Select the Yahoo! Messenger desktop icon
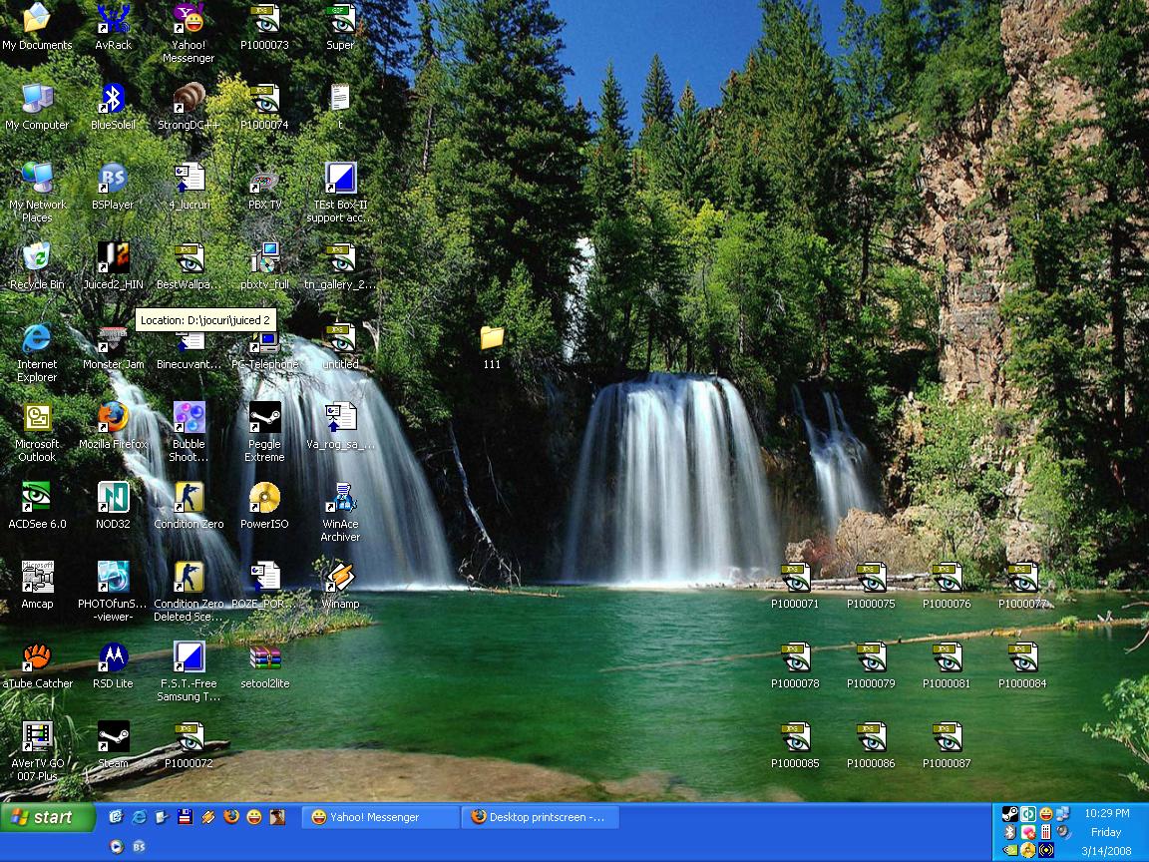 pyautogui.click(x=189, y=20)
